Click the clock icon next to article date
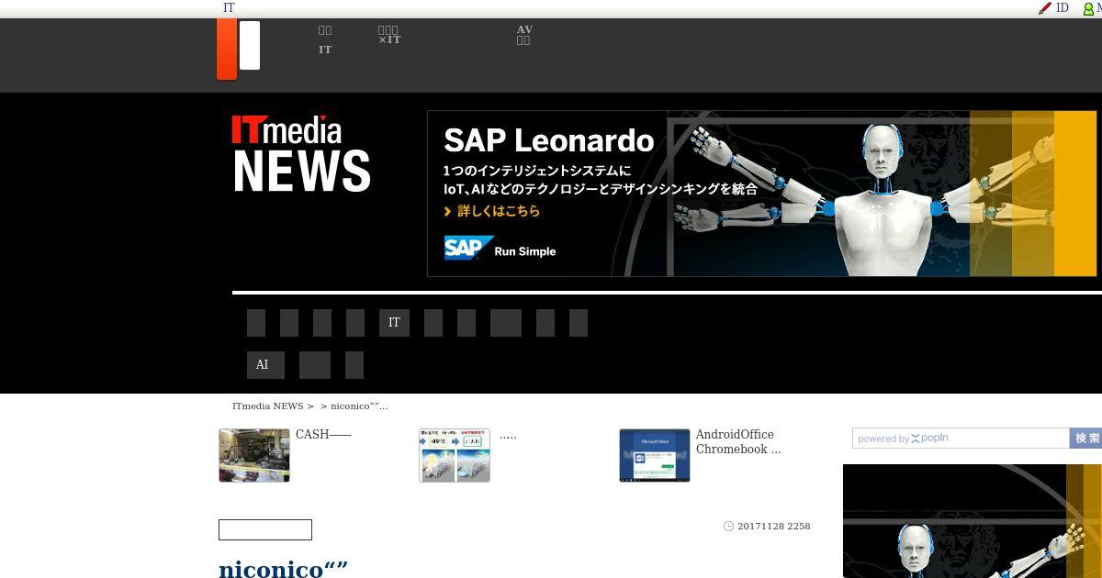The image size is (1102, 578). point(728,527)
